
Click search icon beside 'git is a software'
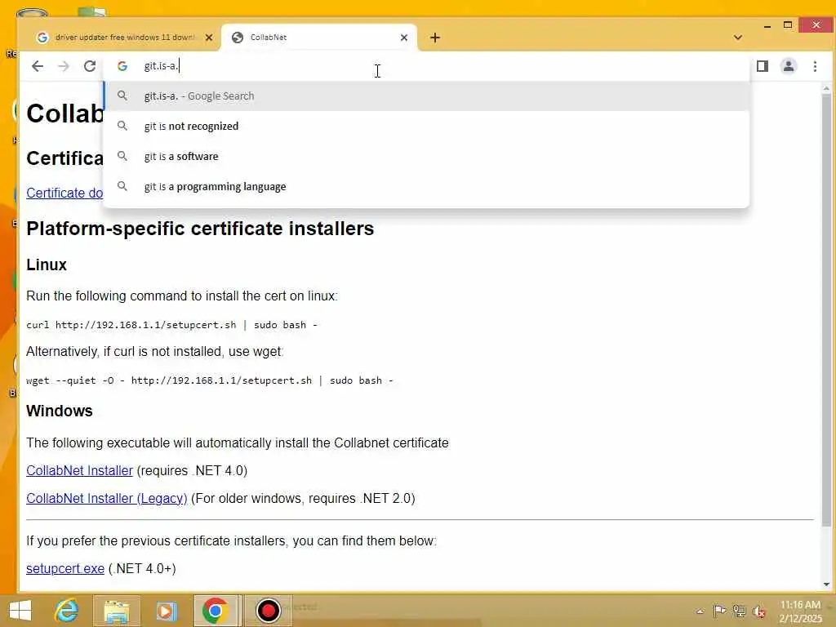pos(122,156)
